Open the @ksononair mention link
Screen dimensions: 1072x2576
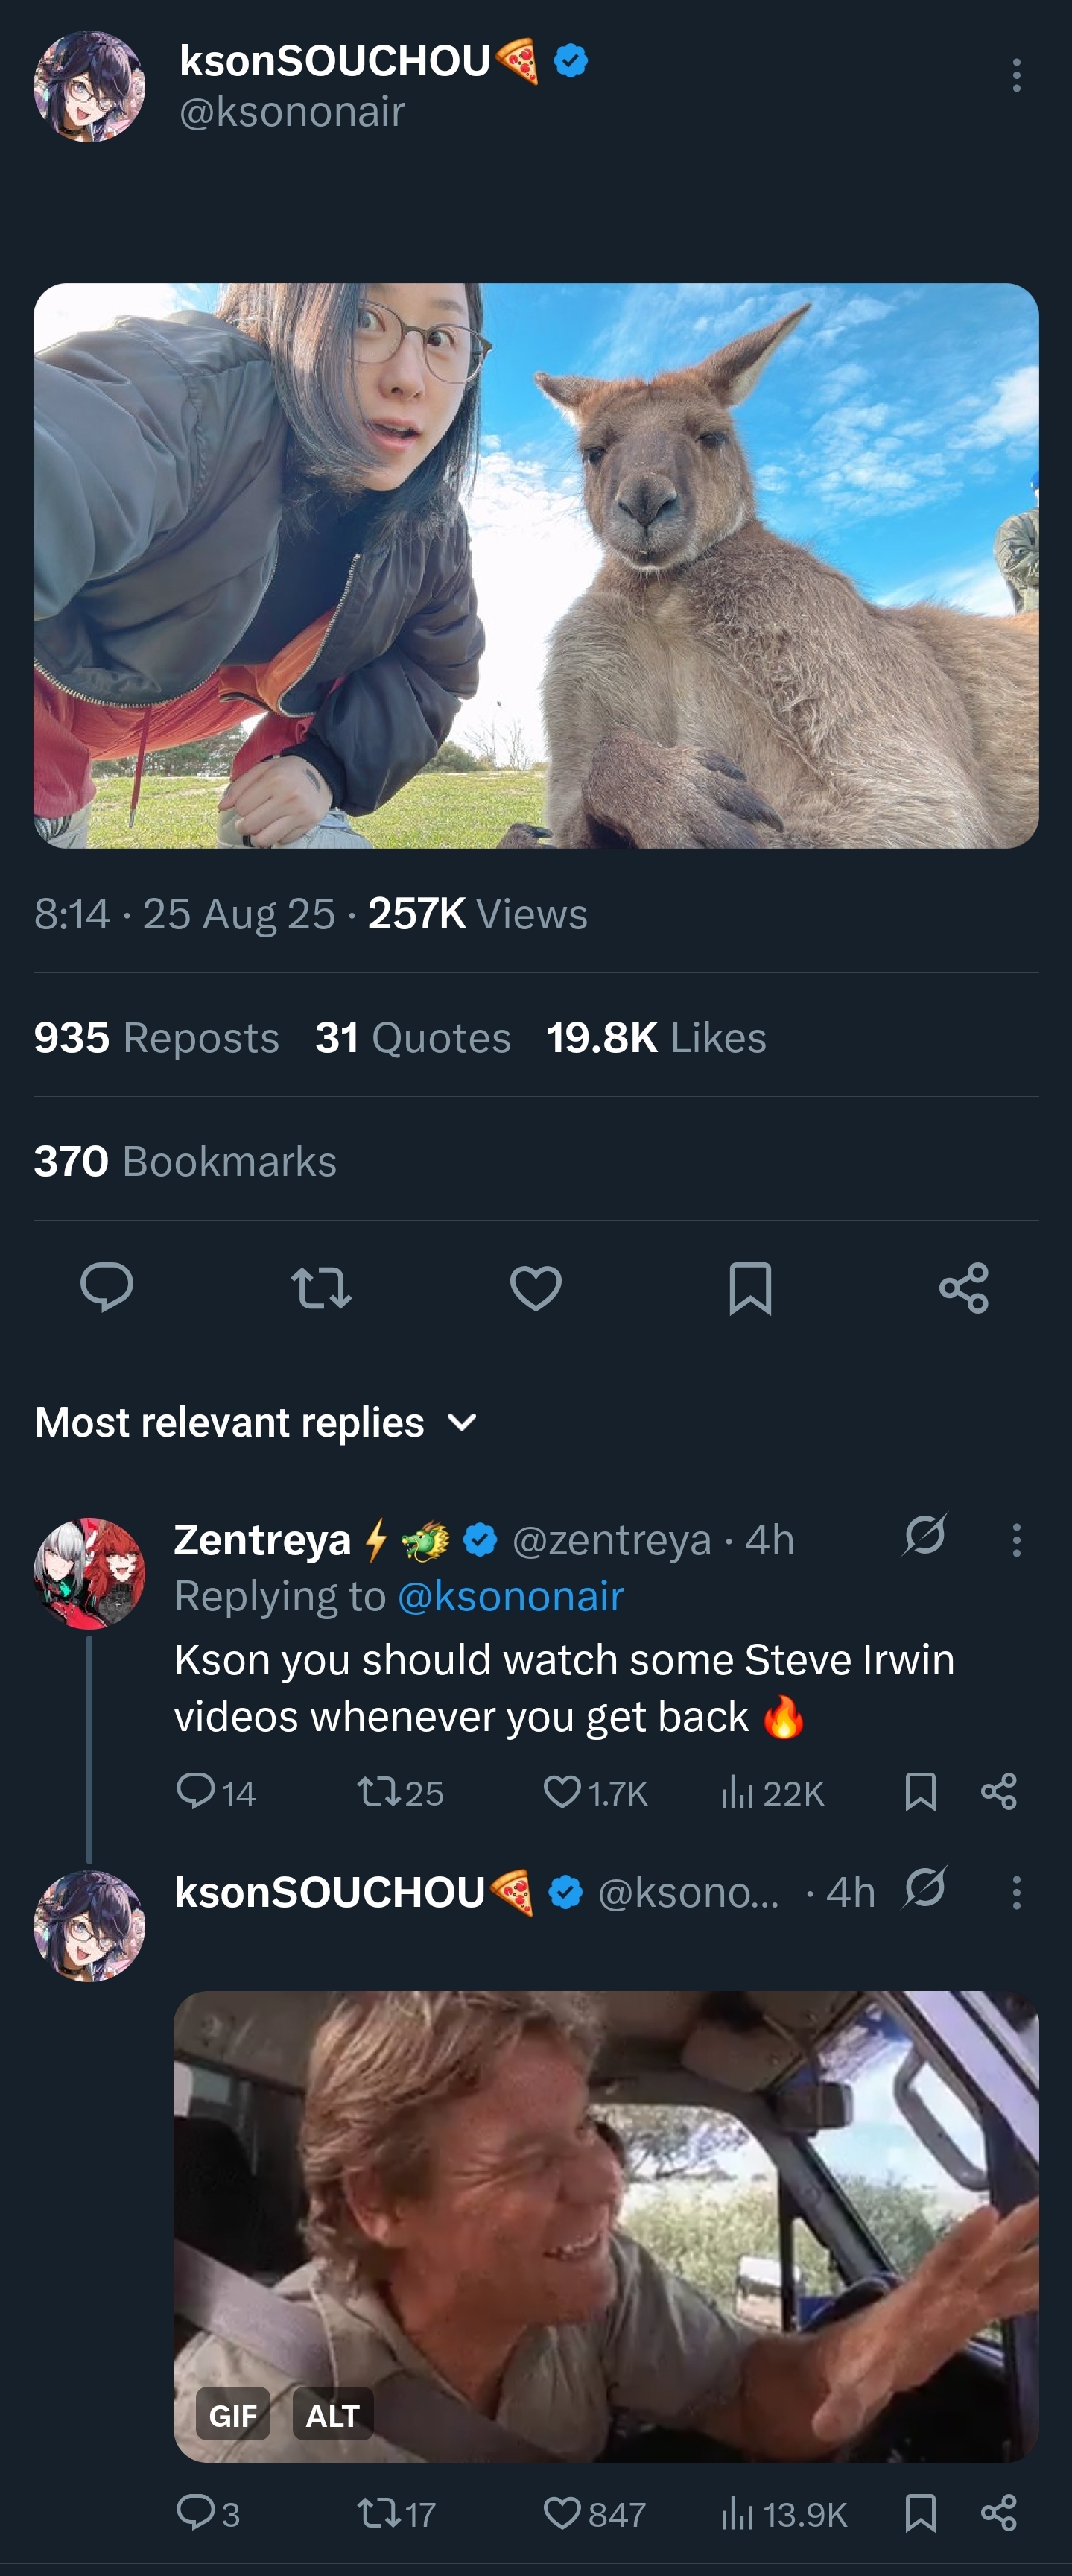pyautogui.click(x=510, y=1597)
